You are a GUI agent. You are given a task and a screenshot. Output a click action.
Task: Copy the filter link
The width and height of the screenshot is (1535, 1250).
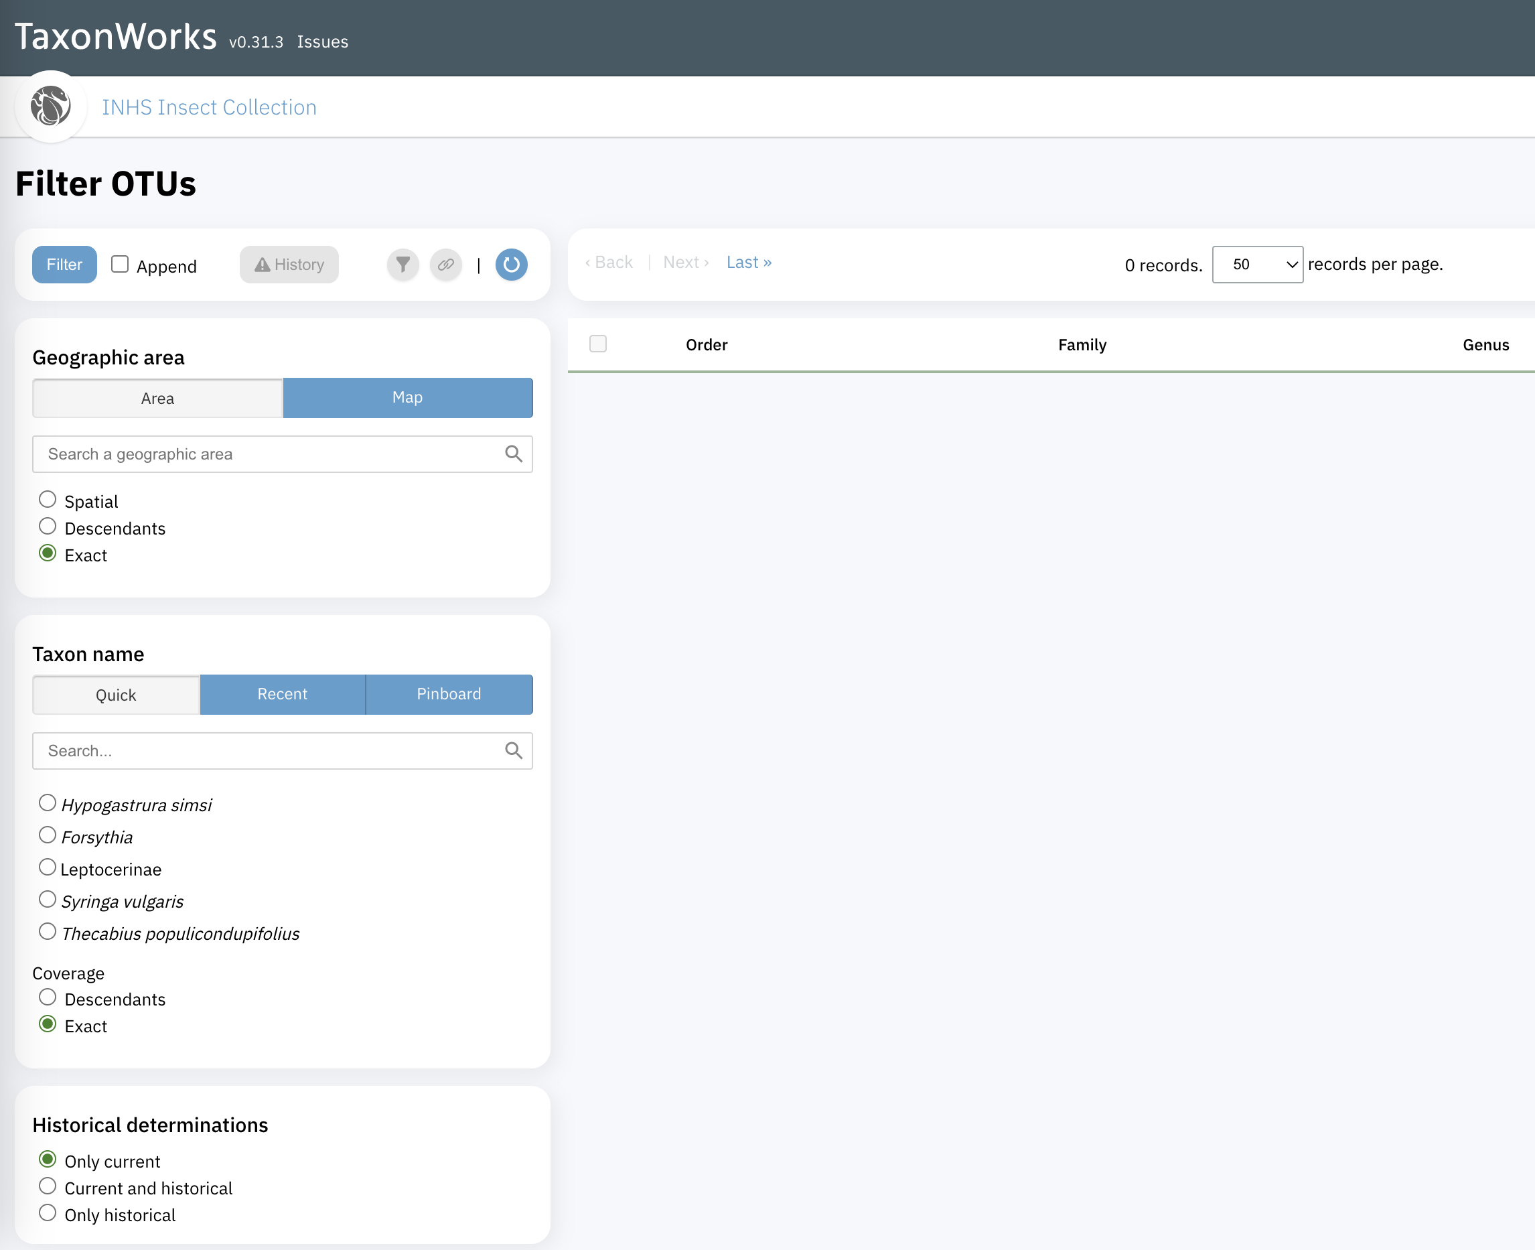[445, 265]
